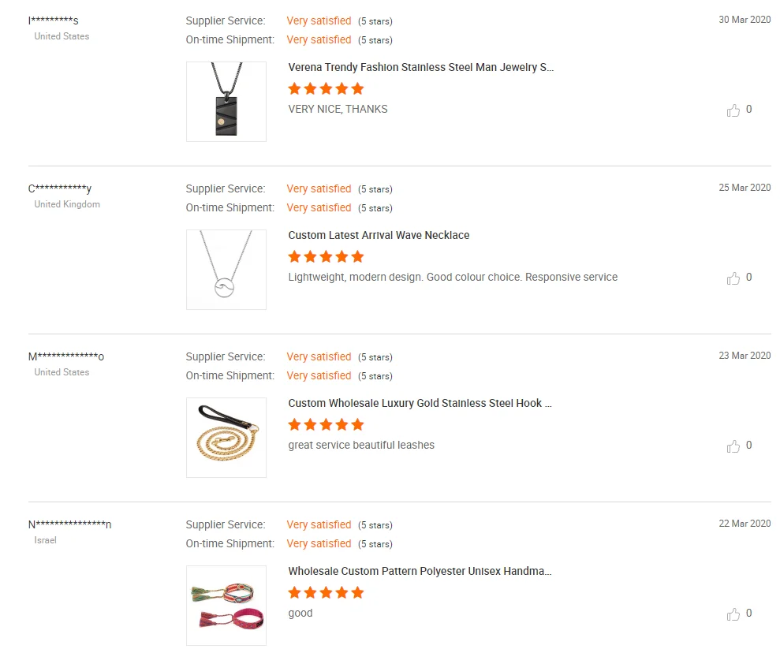Like the 'VERY NICE, THANKS' review

click(733, 110)
